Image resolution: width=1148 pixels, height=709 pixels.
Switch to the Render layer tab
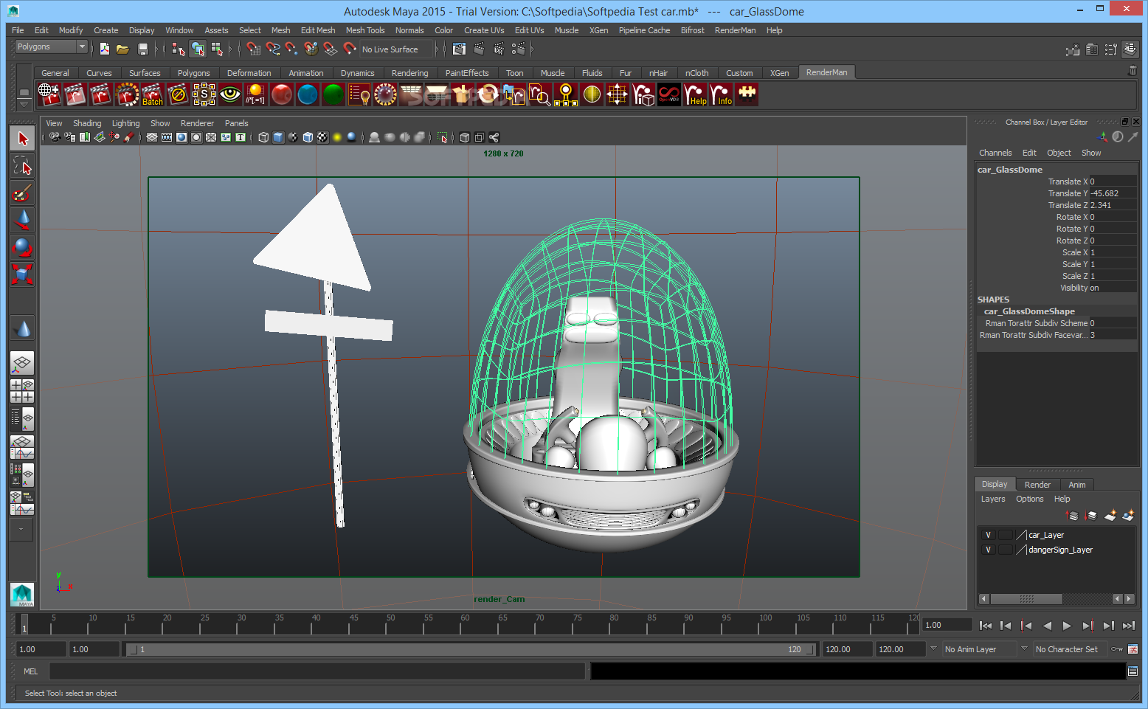(x=1037, y=485)
